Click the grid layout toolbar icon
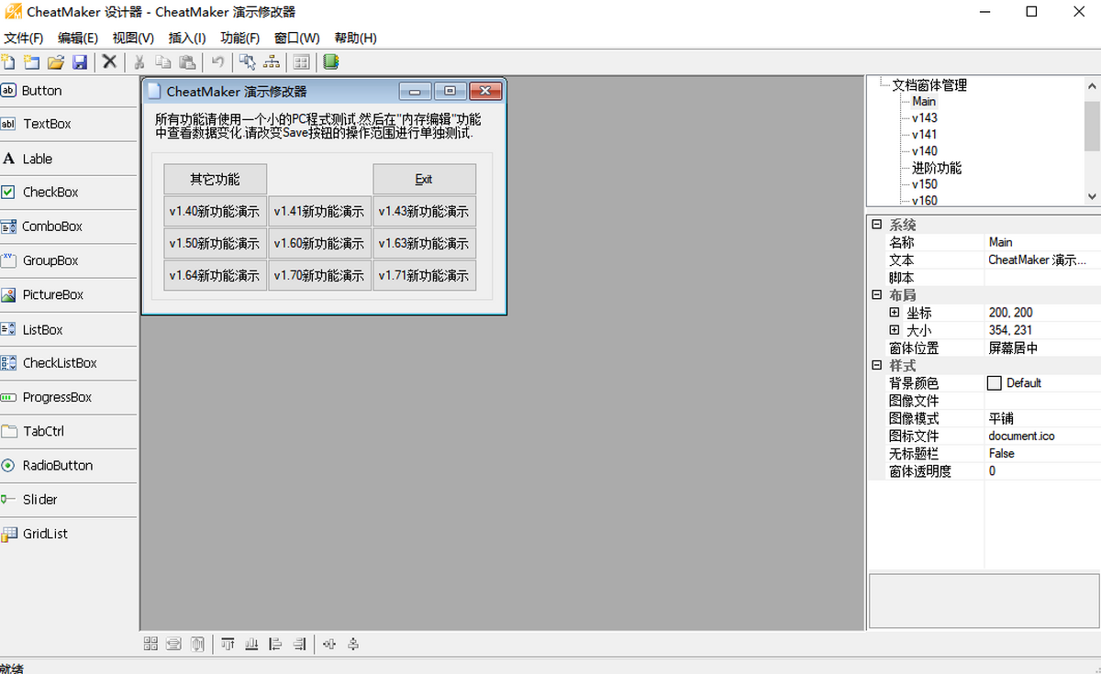Screen dimensions: 1101x674 point(301,62)
